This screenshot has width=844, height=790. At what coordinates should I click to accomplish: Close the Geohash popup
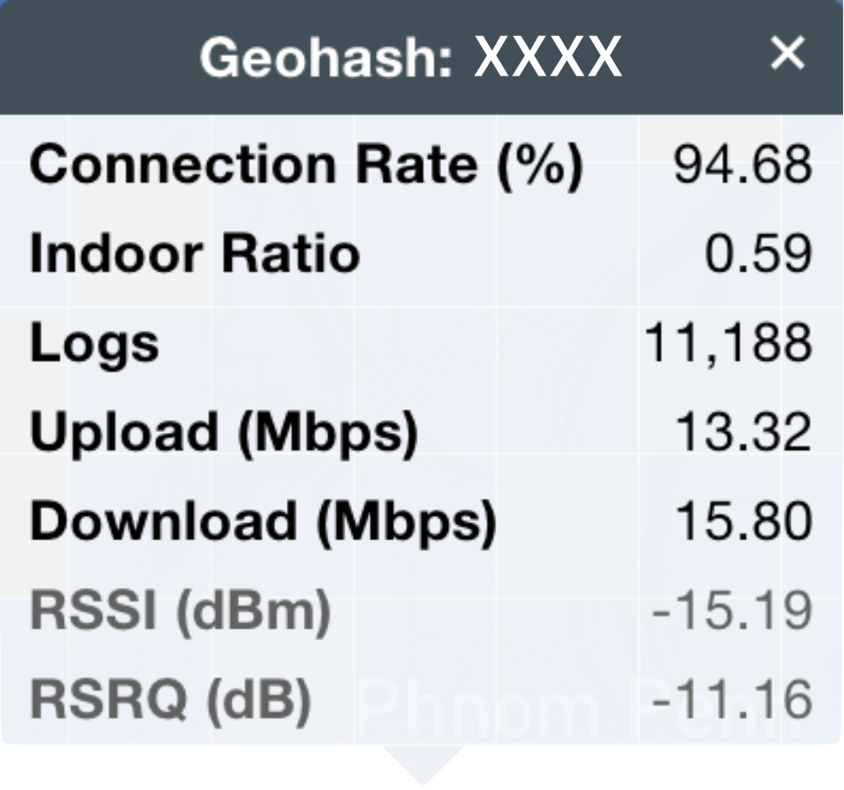787,53
